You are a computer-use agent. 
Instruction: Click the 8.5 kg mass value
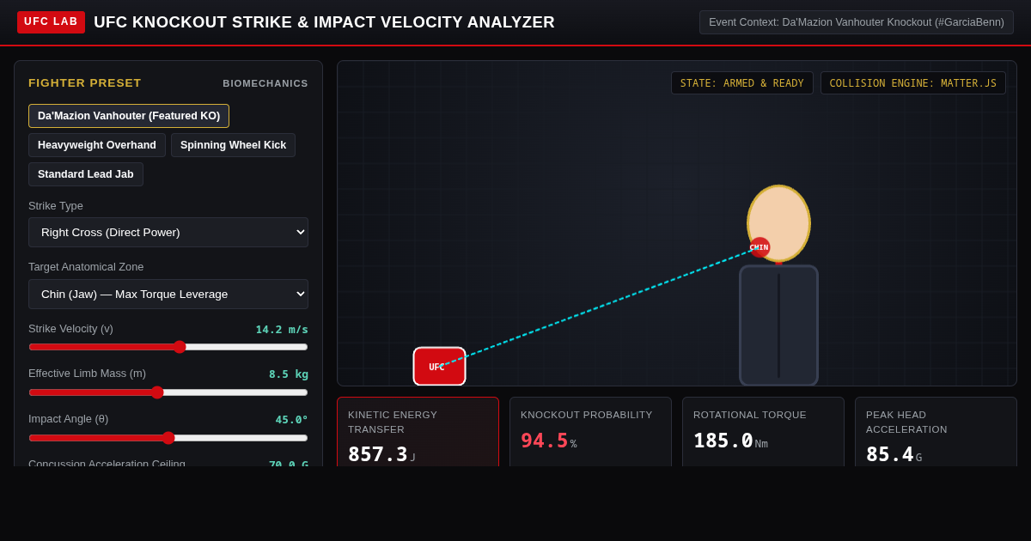coord(289,374)
